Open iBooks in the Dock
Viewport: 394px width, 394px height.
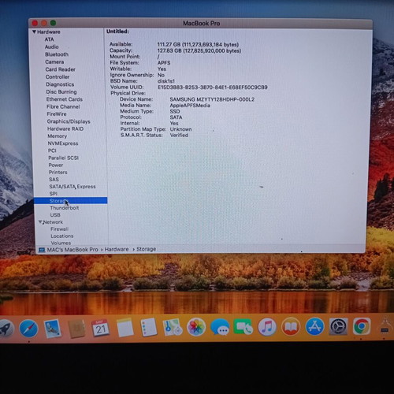291,327
